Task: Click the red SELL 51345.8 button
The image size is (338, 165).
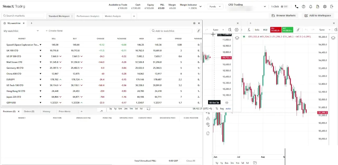Action: coord(276,30)
